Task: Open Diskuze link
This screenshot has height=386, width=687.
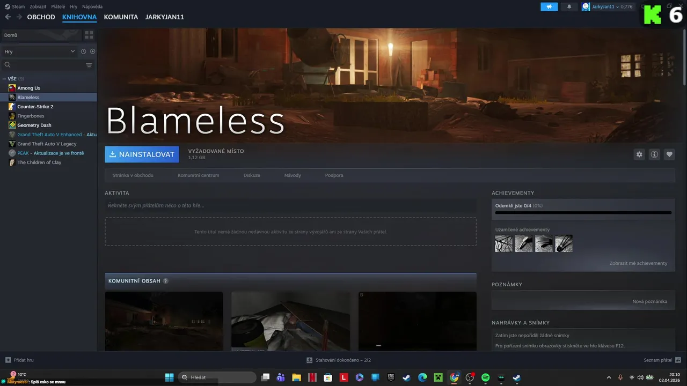Action: click(252, 175)
